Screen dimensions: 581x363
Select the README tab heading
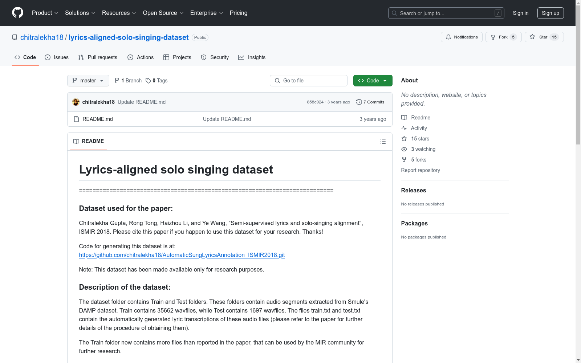click(89, 141)
